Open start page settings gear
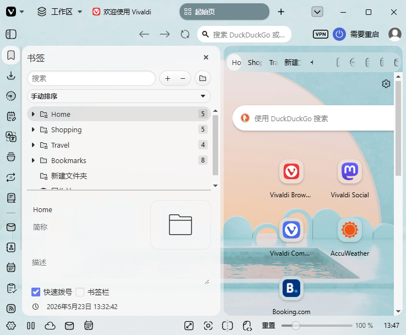 click(386, 84)
